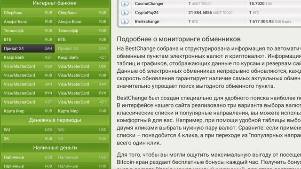301x169 pixels.
Task: Pick Visa/MasterCard UAH in the left column
Action: tap(28, 84)
